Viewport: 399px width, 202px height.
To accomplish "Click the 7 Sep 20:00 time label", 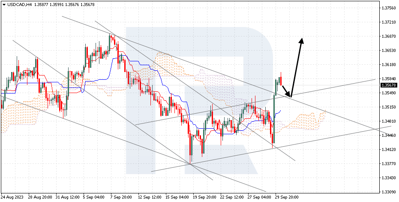I will pyautogui.click(x=122, y=197).
